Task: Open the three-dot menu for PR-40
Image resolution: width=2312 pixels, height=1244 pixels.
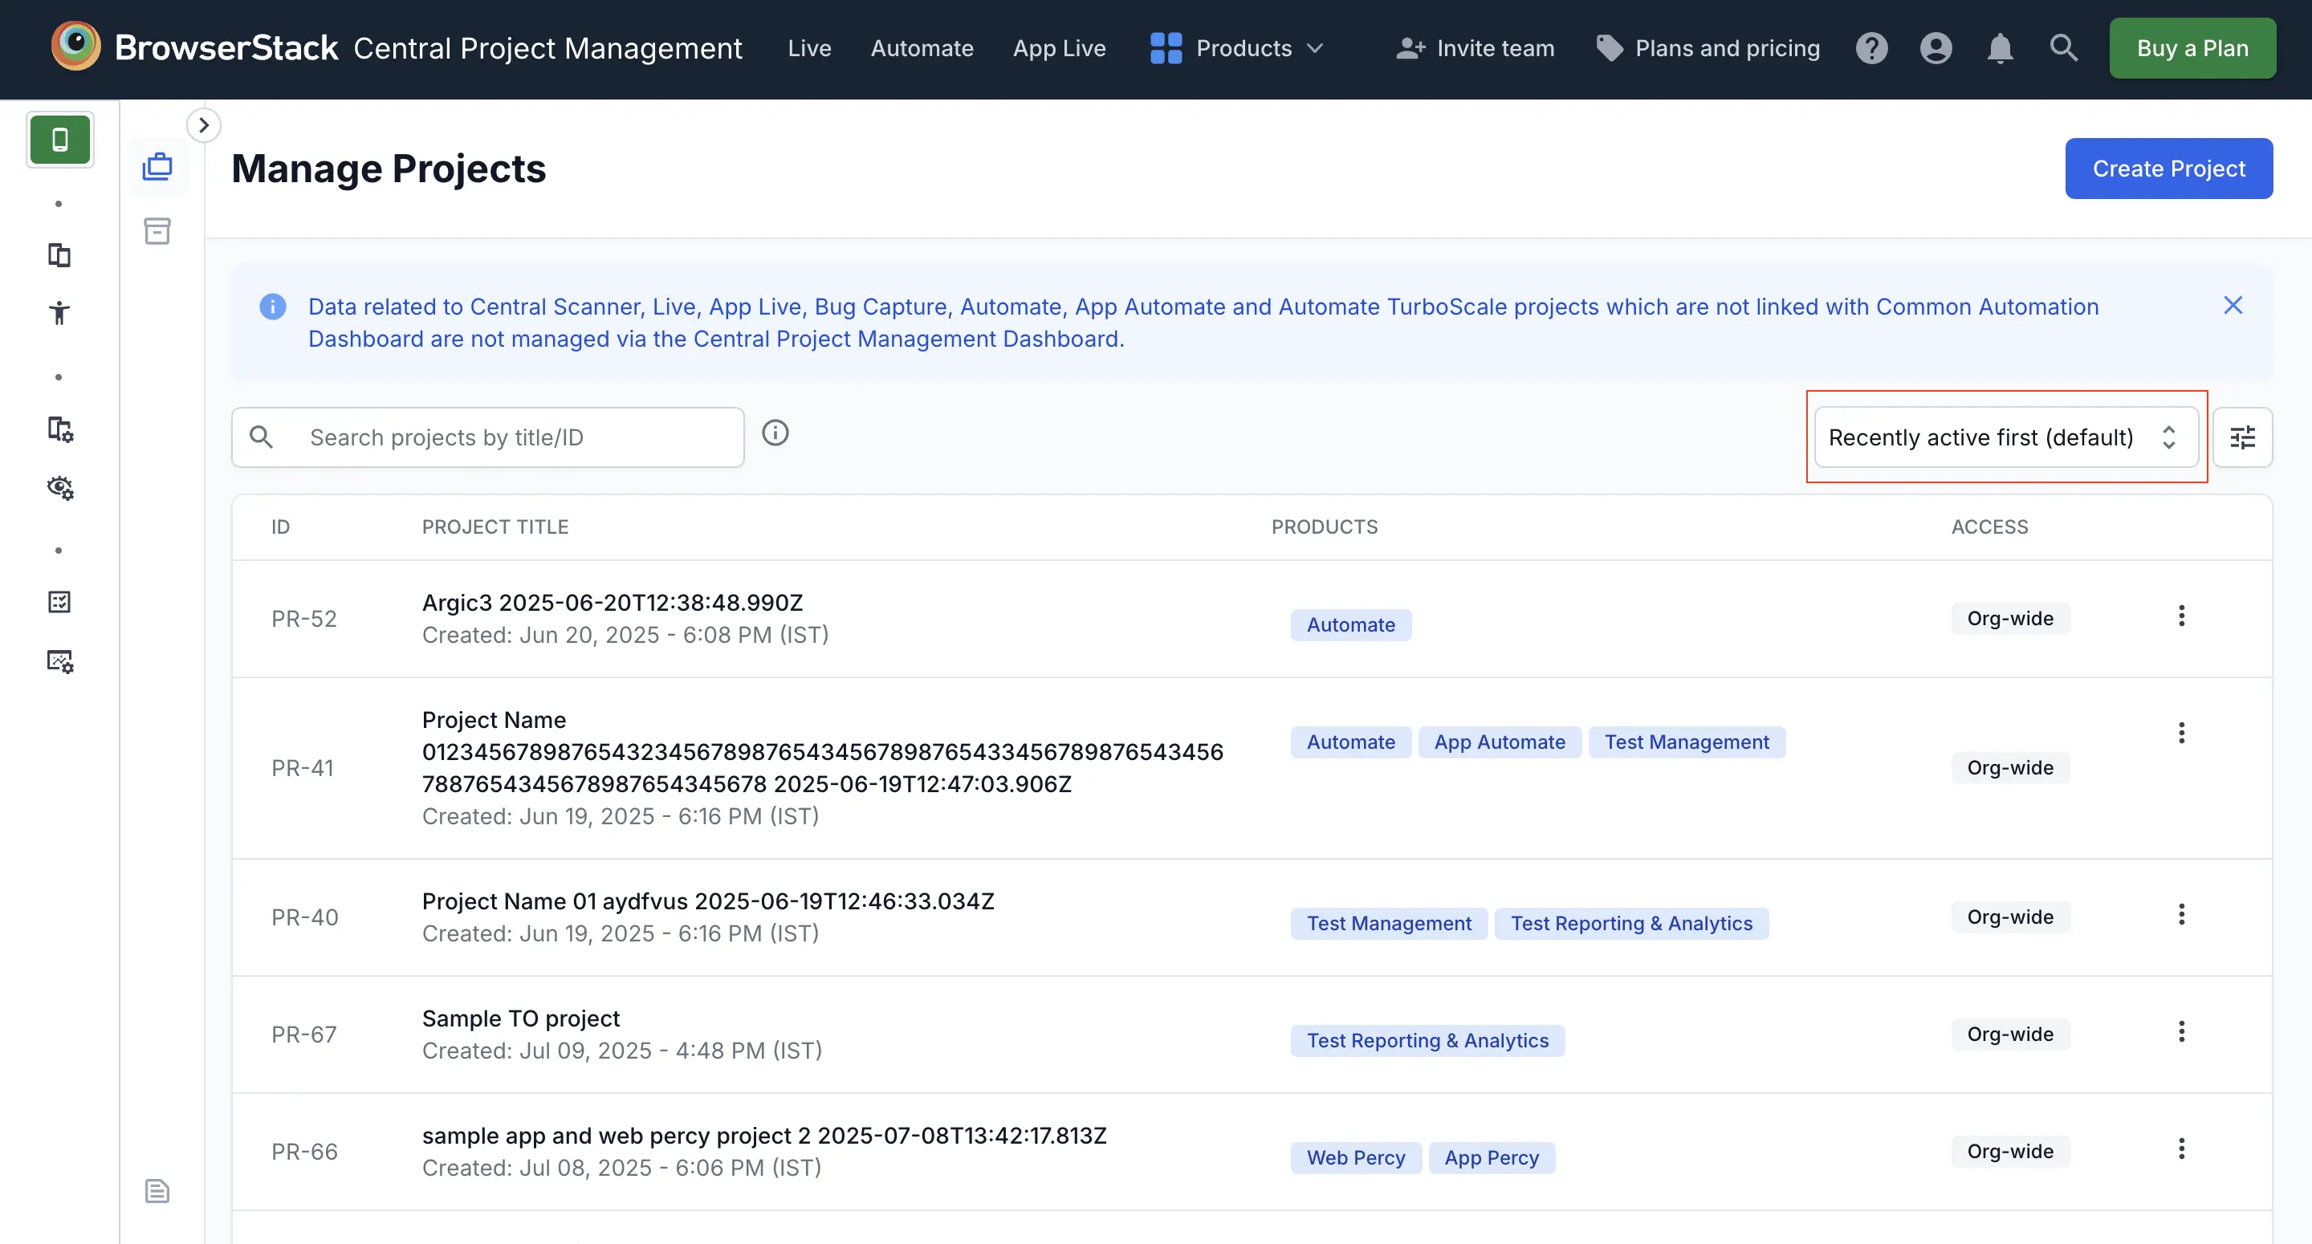Action: (2182, 913)
